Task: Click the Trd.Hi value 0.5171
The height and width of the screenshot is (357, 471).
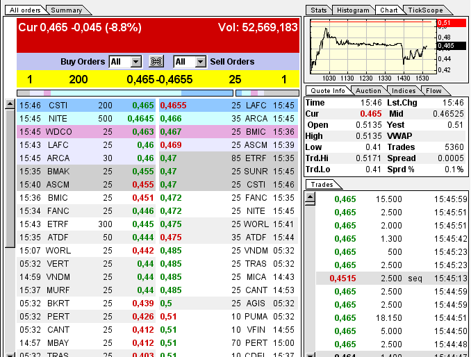Action: click(x=369, y=158)
